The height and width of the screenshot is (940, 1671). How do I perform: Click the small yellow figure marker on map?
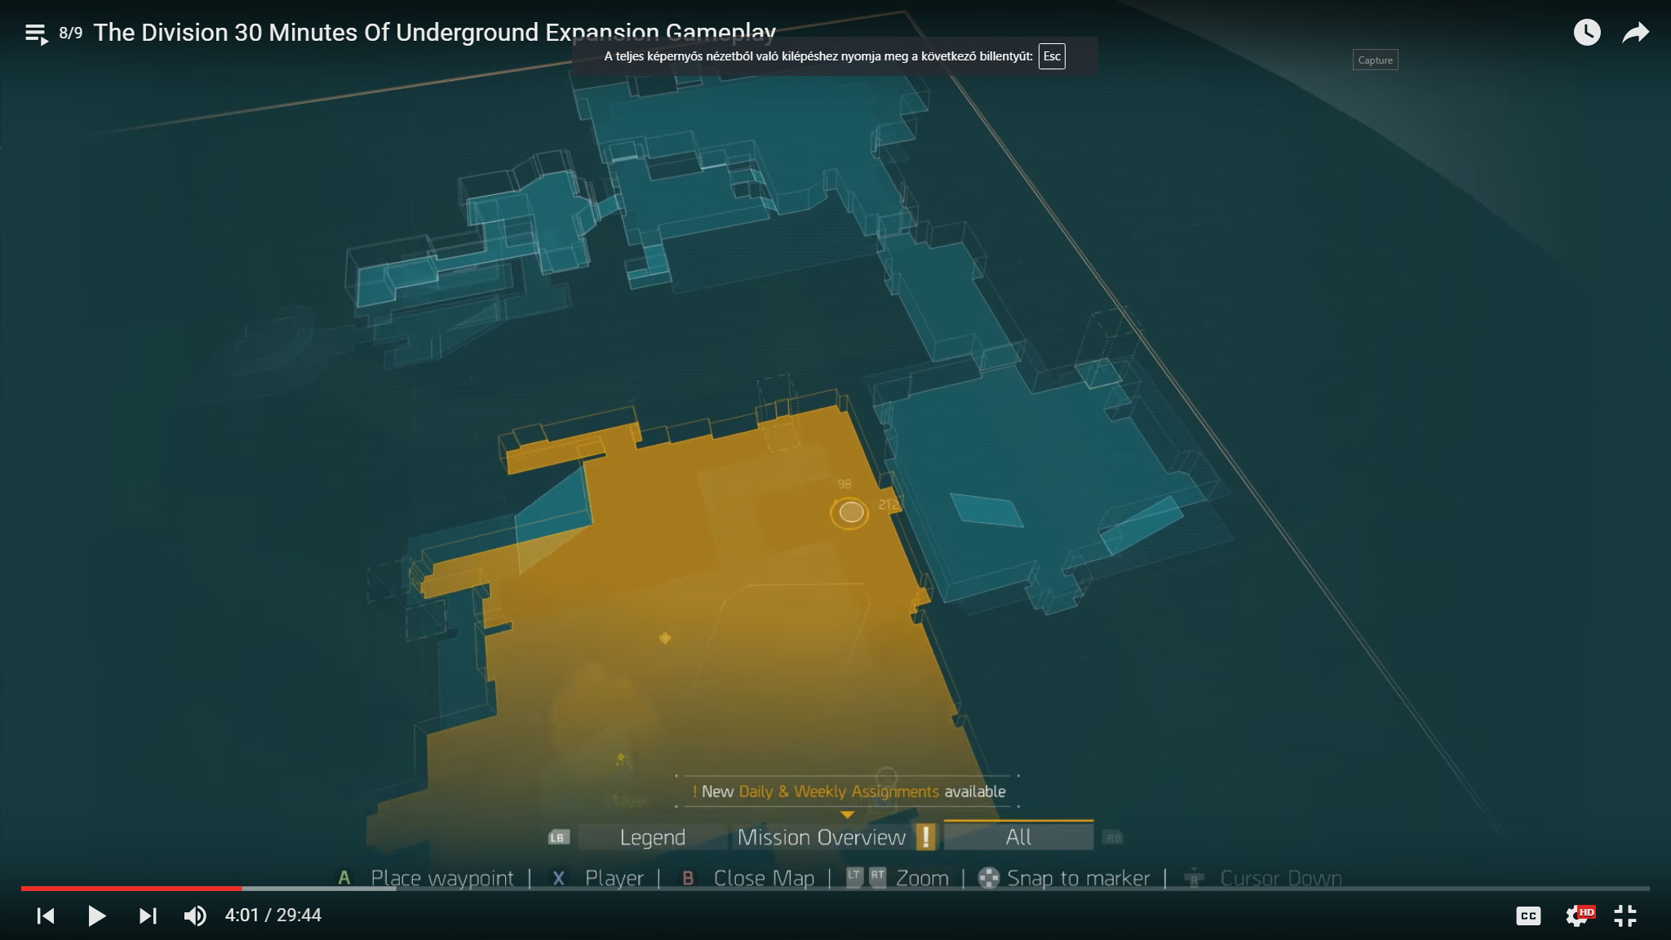tap(621, 760)
